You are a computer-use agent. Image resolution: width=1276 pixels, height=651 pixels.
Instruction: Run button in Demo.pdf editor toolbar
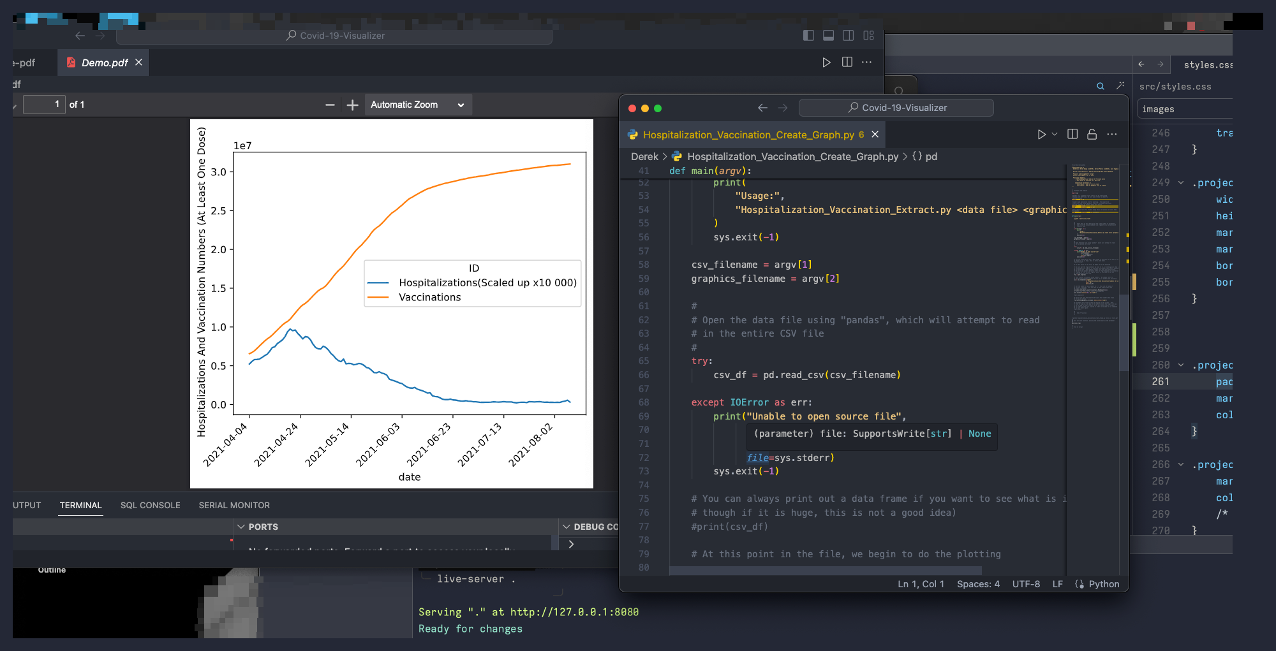[826, 62]
